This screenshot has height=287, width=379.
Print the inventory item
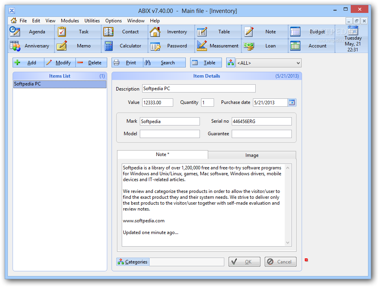point(127,63)
